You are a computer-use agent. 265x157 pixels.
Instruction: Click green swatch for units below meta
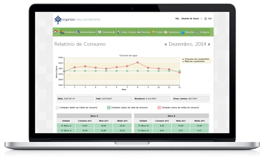pyautogui.click(x=109, y=108)
